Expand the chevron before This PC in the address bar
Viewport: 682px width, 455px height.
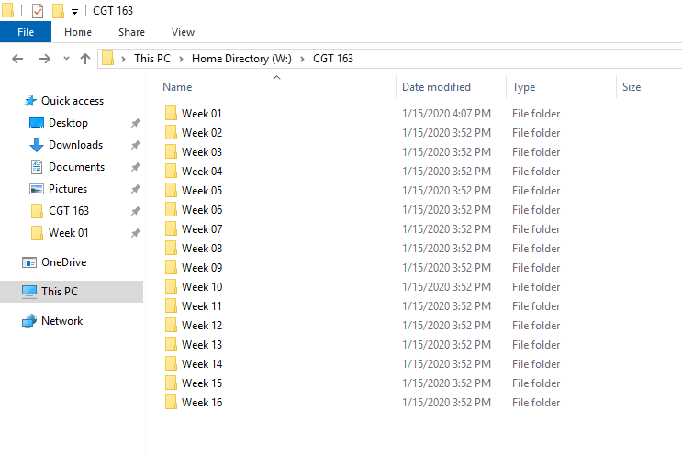pyautogui.click(x=124, y=59)
